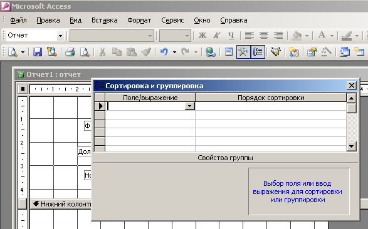
Task: Close the Сортировка и группировка dialog
Action: (351, 86)
